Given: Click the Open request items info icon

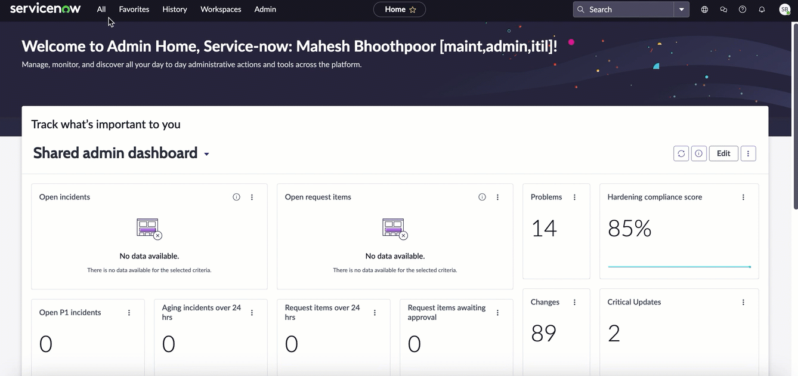Looking at the screenshot, I should click(482, 197).
